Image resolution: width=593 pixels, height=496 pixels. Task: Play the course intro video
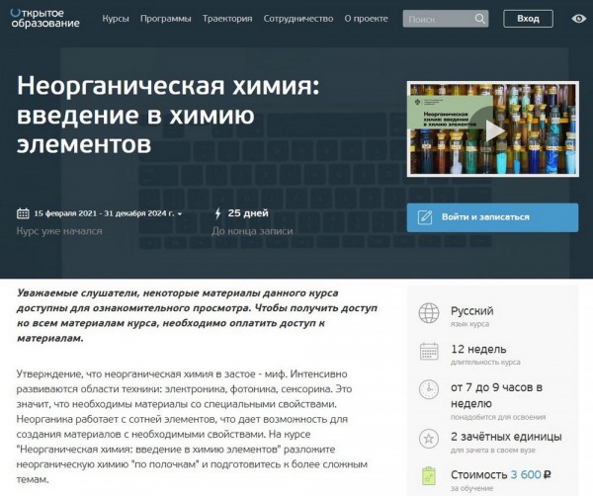point(495,130)
